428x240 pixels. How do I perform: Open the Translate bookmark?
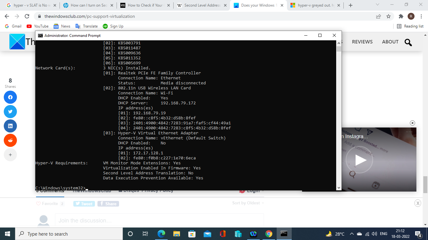tap(86, 26)
